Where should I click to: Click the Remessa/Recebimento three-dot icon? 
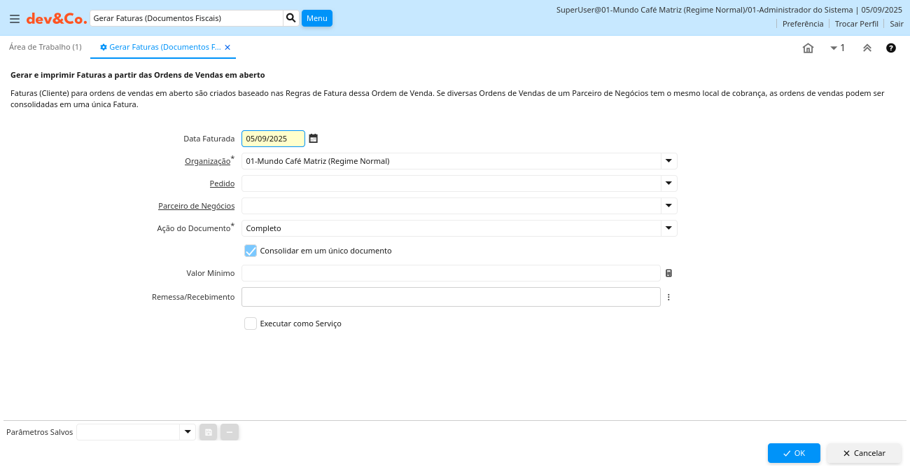pos(668,297)
